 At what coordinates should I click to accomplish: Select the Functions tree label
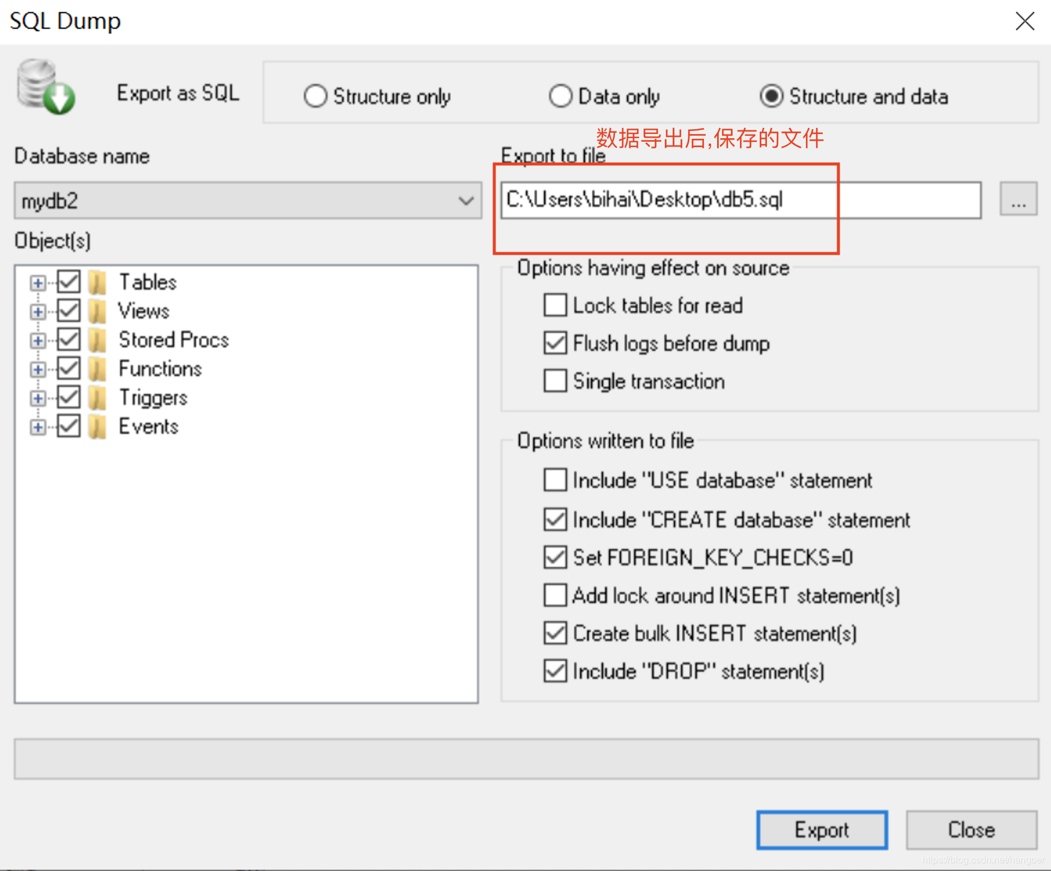click(160, 368)
